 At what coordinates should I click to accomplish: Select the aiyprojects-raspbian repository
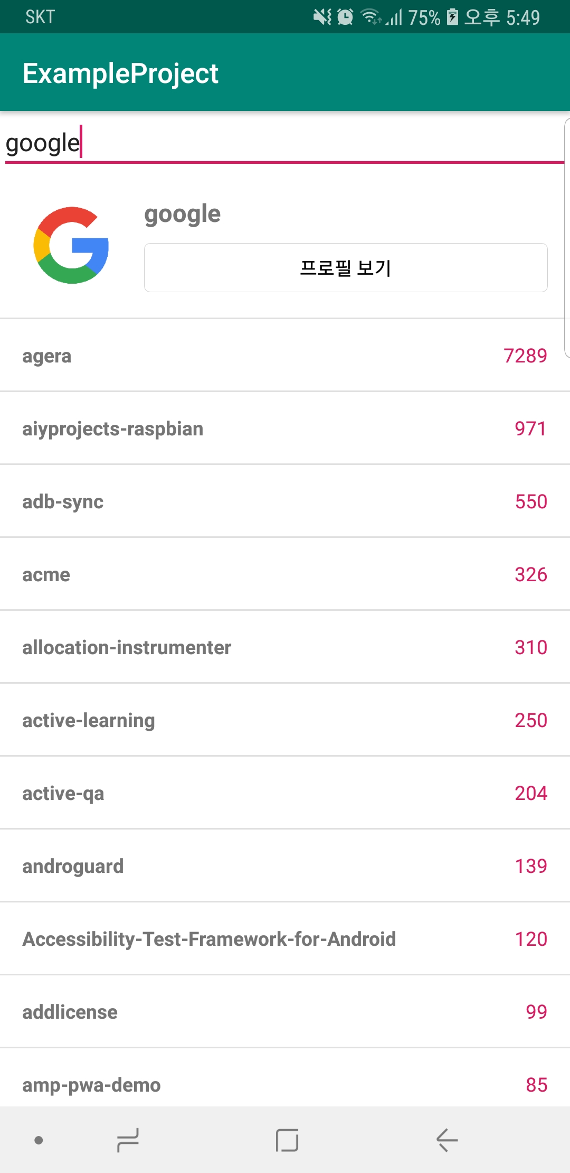click(x=285, y=428)
